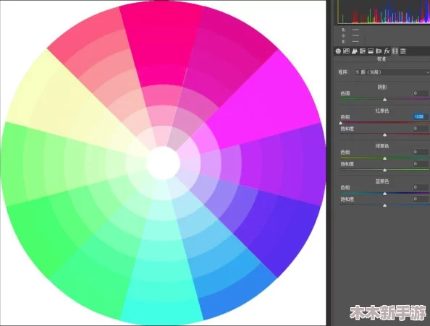This screenshot has width=430, height=326.
Task: Switch to Lens Corrections panel icon
Action: click(x=379, y=51)
